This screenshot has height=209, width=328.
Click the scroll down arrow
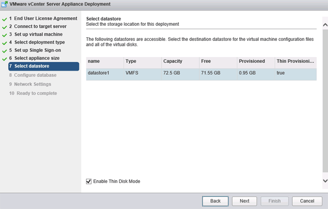[x=325, y=181]
